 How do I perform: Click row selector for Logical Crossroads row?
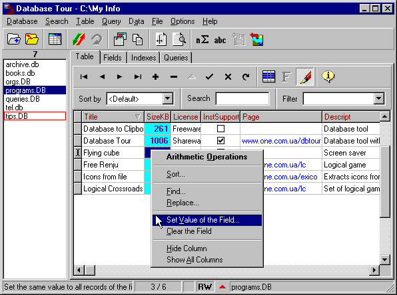point(78,189)
